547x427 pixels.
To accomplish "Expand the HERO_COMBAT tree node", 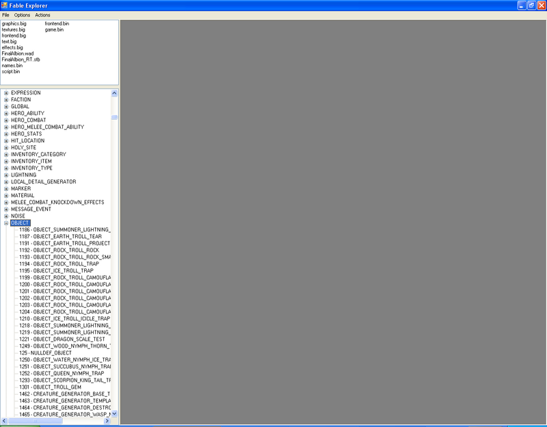I will pos(6,120).
